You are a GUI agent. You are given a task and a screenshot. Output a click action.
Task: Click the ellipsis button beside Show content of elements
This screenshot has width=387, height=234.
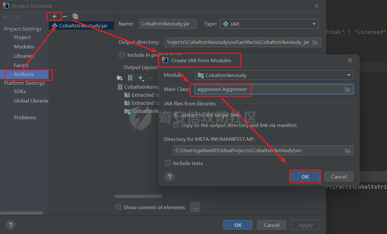click(x=195, y=207)
